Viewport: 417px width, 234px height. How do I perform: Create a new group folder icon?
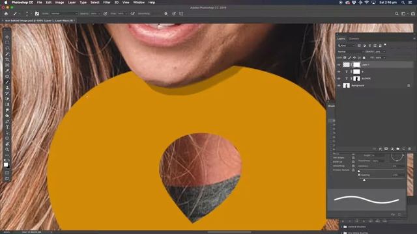tap(398, 149)
